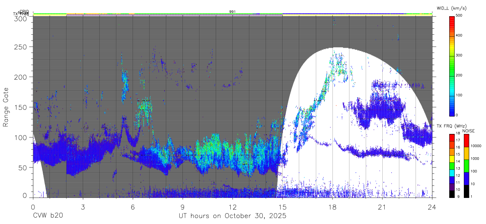This screenshot has height=224, width=486.
Task: Click the '500' label on WID color bar
Action: [x=459, y=16]
